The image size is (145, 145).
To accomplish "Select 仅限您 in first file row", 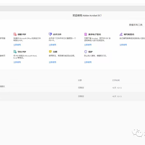I will [x=81, y=88].
